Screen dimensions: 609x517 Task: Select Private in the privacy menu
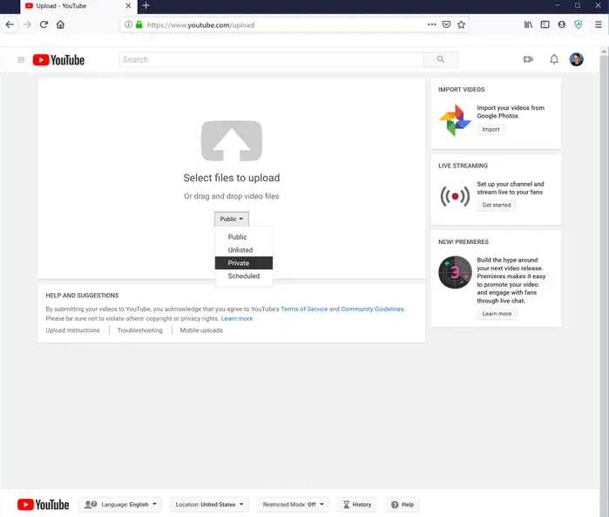pyautogui.click(x=244, y=262)
